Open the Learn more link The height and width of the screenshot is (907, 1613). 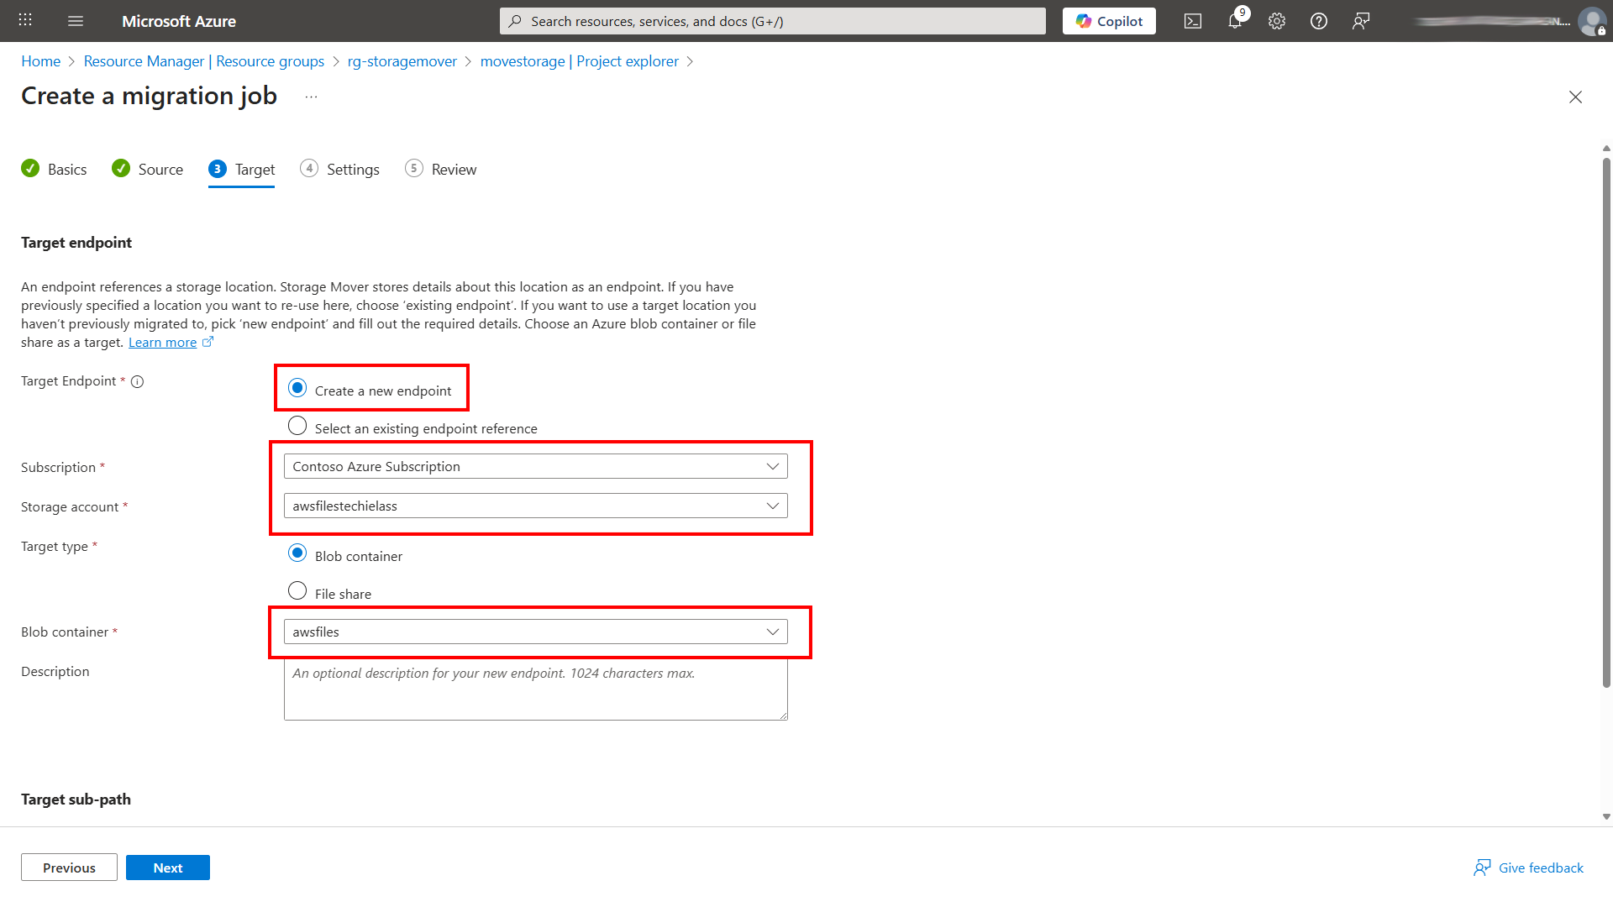pyautogui.click(x=163, y=342)
